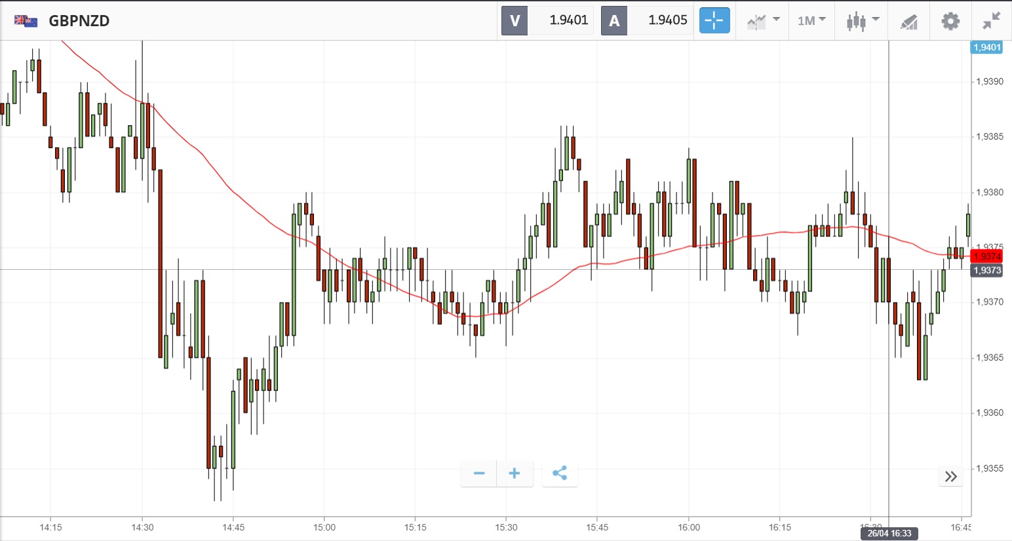
Task: Click the gray 1,9373 crosshair price label
Action: point(986,270)
